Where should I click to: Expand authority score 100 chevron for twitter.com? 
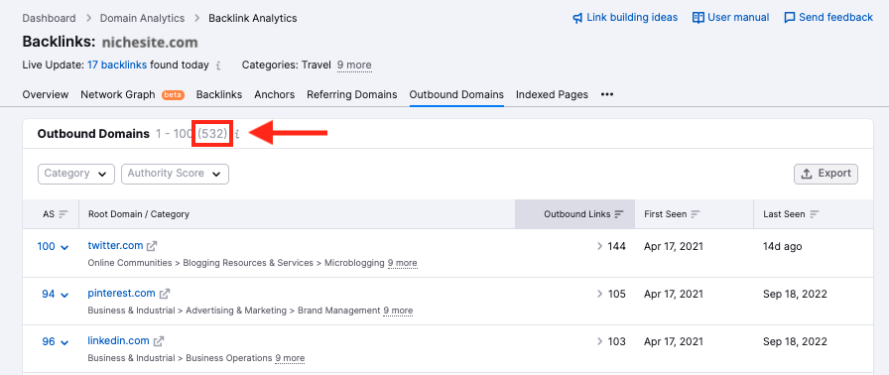tap(64, 247)
